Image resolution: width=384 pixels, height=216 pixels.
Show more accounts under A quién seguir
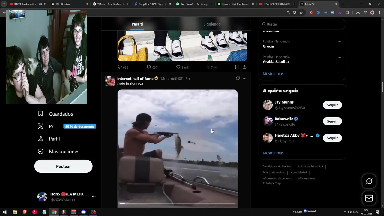pos(273,153)
